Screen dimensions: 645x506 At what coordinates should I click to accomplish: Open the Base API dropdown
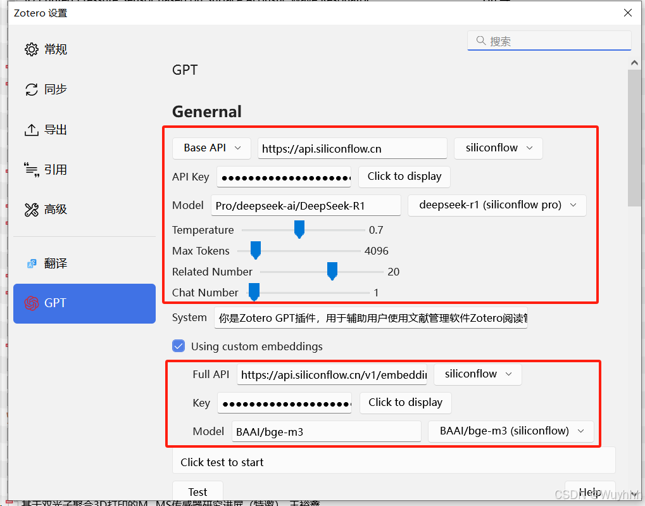point(211,148)
